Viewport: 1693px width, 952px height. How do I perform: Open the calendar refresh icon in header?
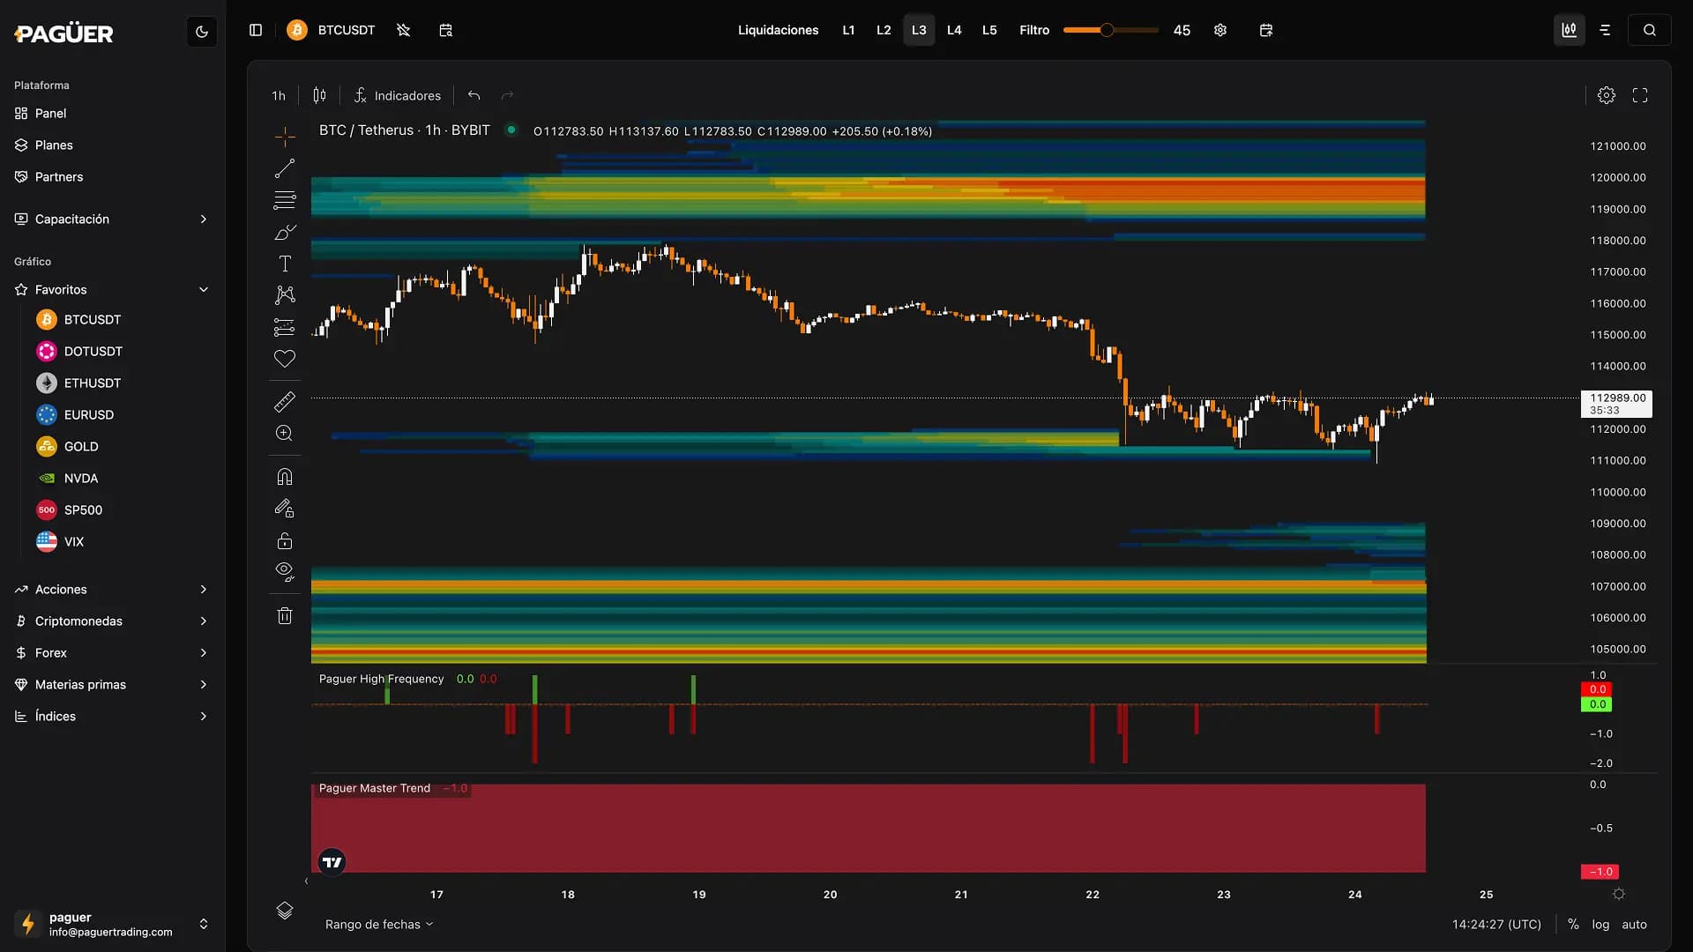point(1266,30)
